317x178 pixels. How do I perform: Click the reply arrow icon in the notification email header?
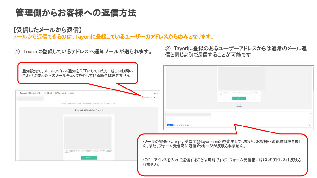pos(154,98)
